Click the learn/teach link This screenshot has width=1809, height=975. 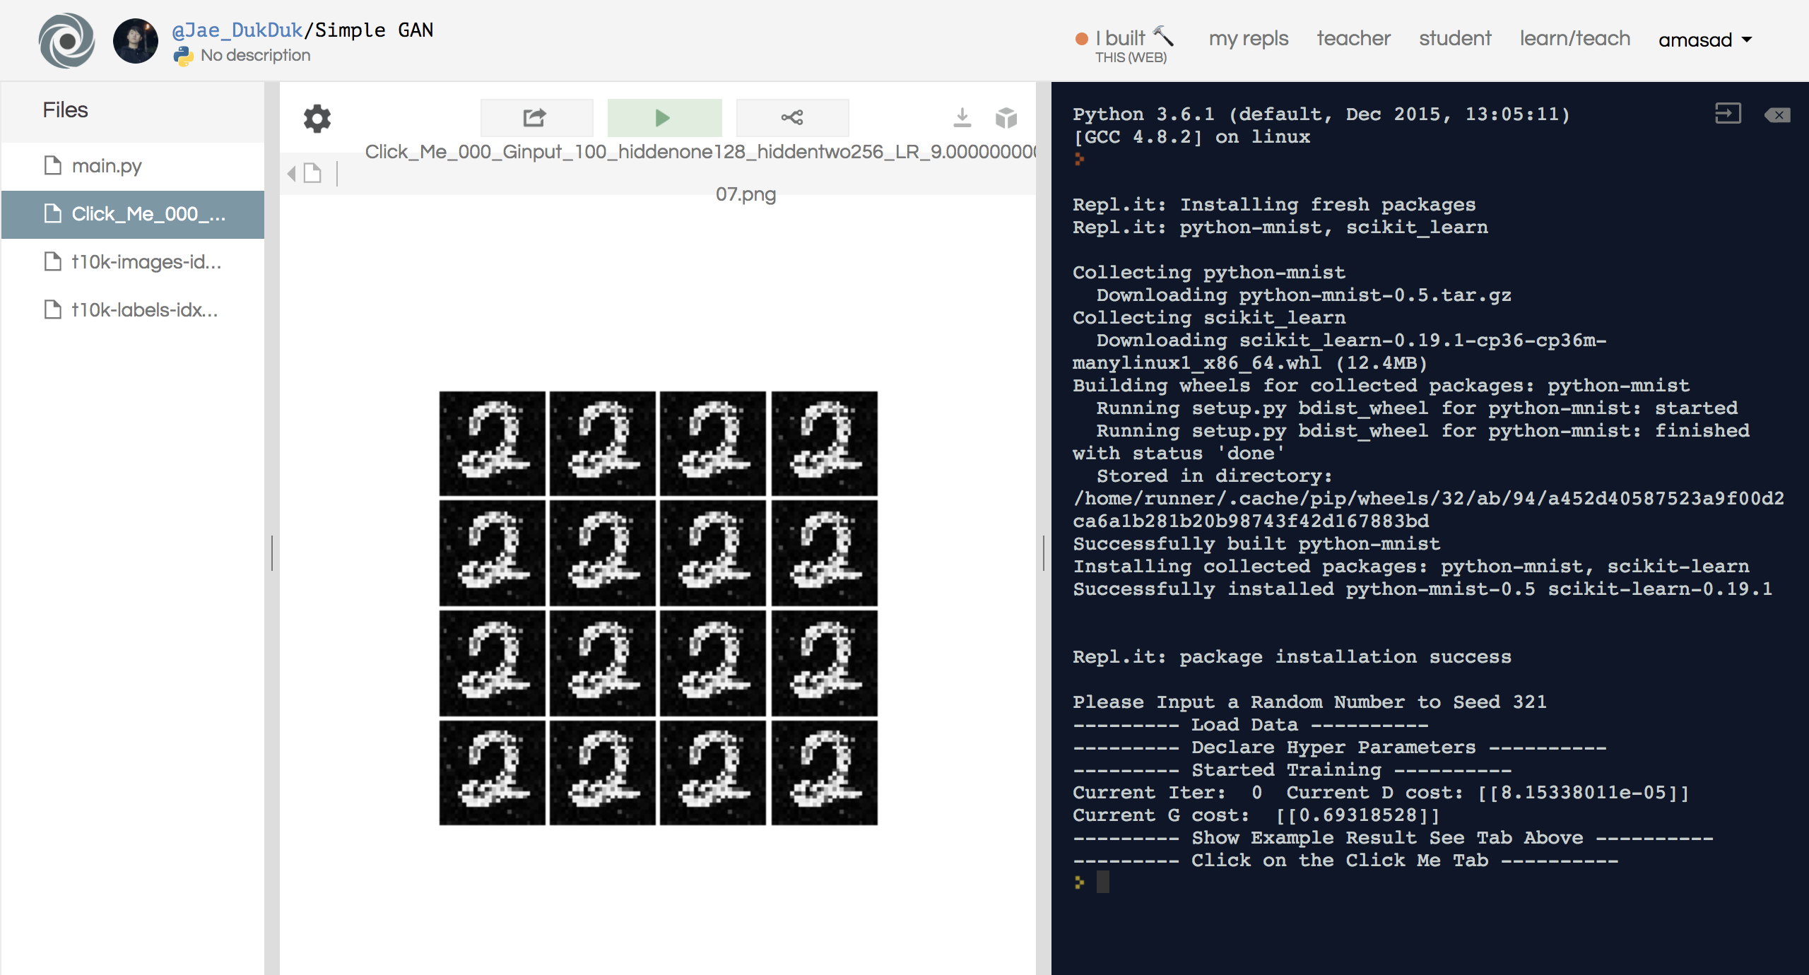tap(1574, 38)
